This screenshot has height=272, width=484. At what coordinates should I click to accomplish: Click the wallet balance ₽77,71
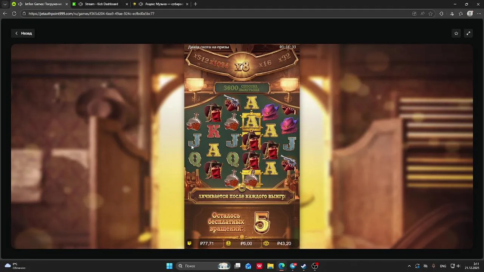(x=207, y=244)
